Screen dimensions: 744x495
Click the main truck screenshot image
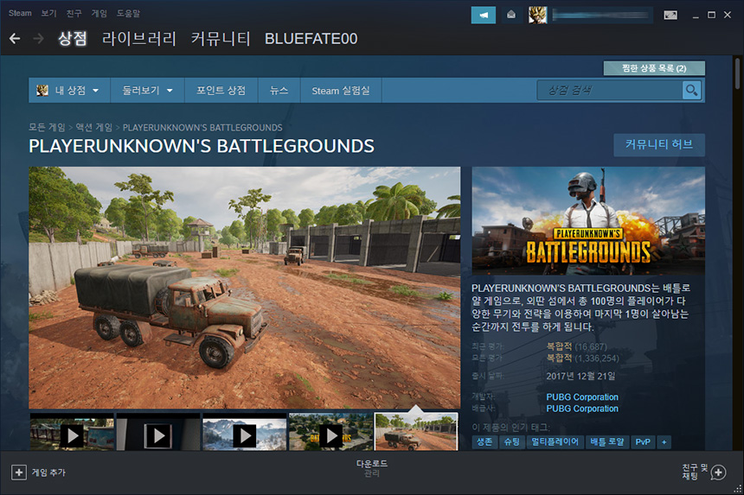tap(244, 288)
